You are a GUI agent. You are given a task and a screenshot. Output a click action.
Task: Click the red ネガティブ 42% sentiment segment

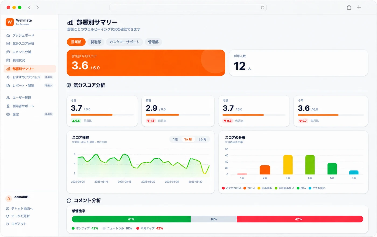point(300,219)
